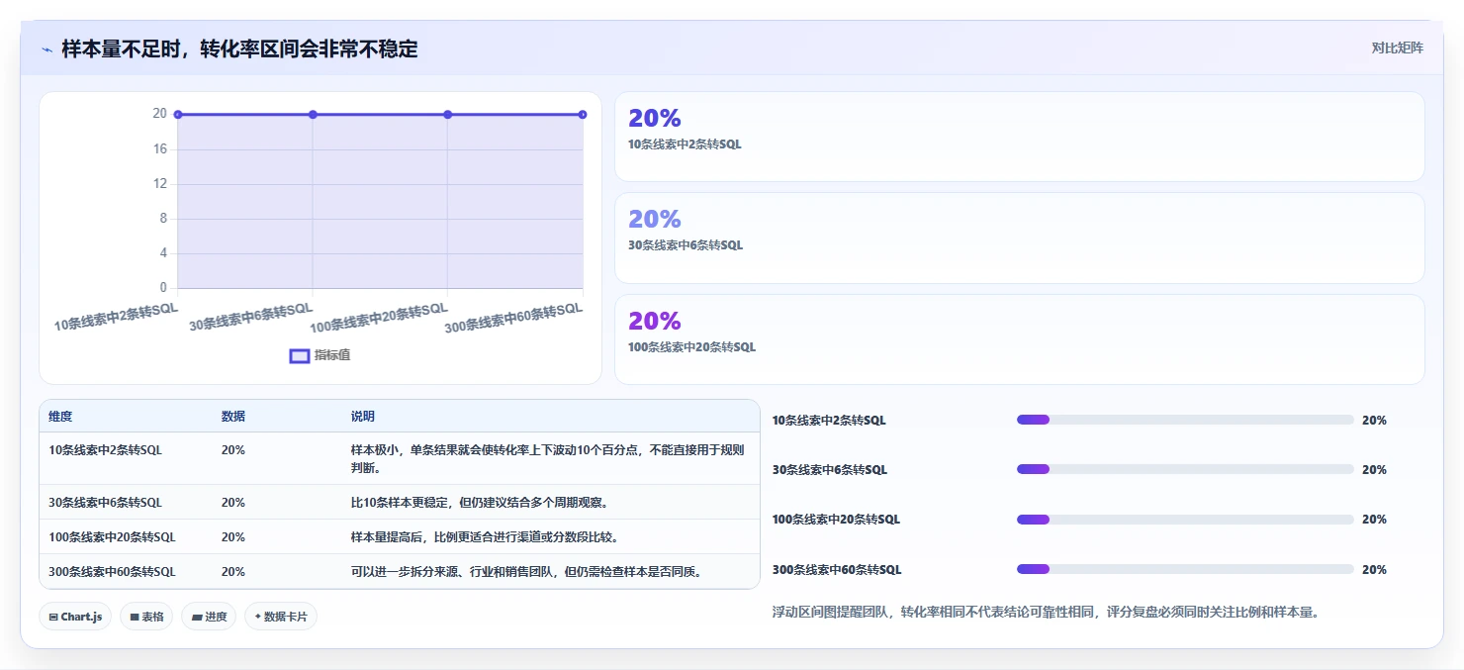Click progress row label 30条线索中6条转SQL
Viewport: 1464px width, 670px height.
(830, 470)
